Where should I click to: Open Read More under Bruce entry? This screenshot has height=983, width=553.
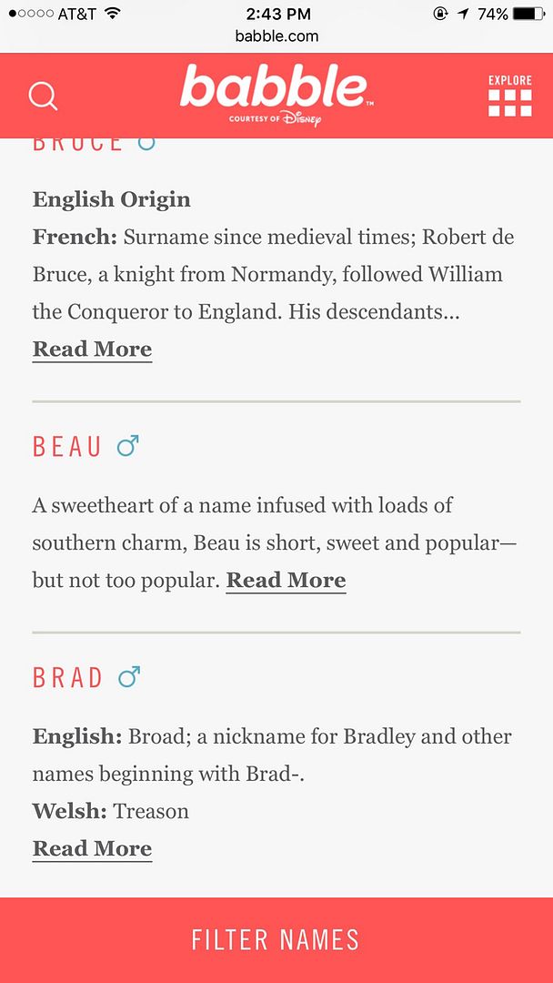(92, 350)
